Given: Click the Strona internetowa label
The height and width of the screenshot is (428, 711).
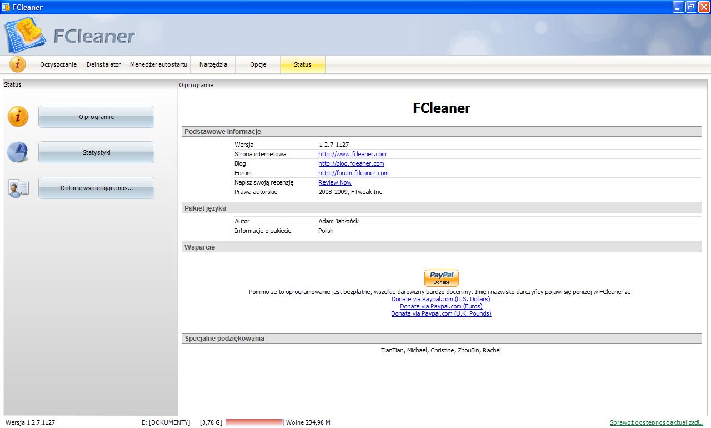Looking at the screenshot, I should [261, 154].
